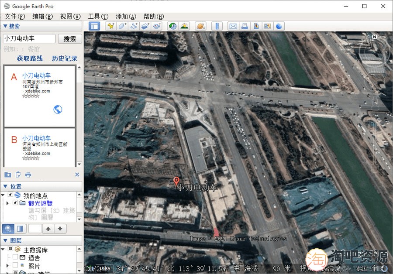Clear search results with the X icon

tap(77, 175)
